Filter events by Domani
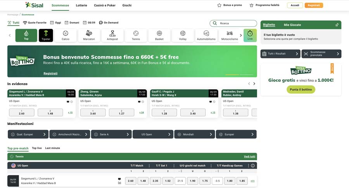 [72, 23]
